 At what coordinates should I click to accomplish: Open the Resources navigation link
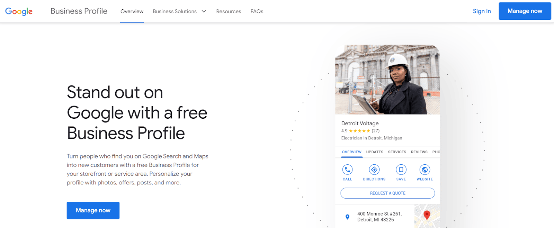[229, 11]
